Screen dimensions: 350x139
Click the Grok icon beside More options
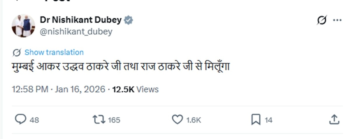coord(322,20)
